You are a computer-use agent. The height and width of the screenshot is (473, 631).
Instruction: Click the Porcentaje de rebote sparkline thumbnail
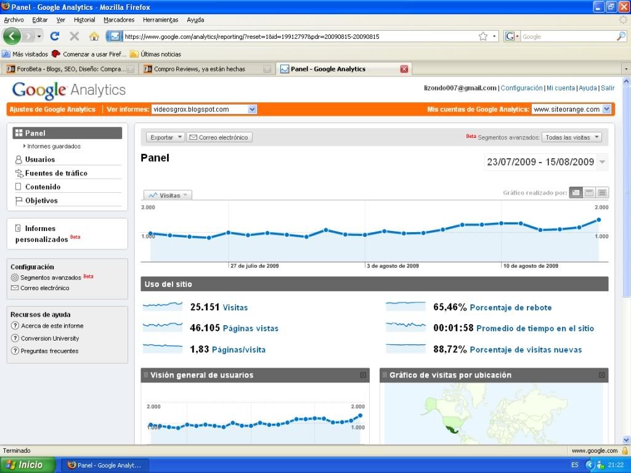coord(405,306)
